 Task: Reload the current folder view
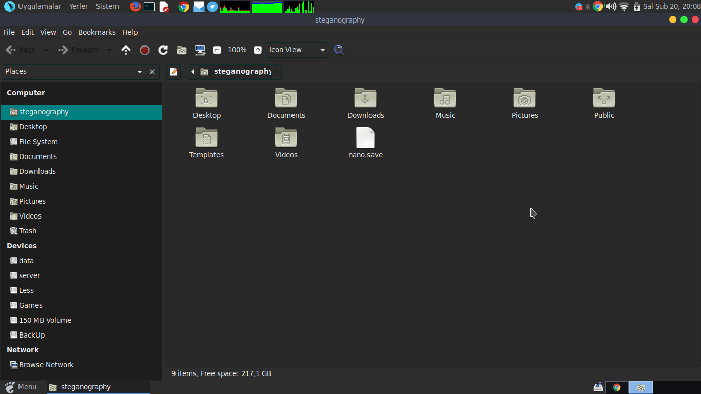point(163,50)
